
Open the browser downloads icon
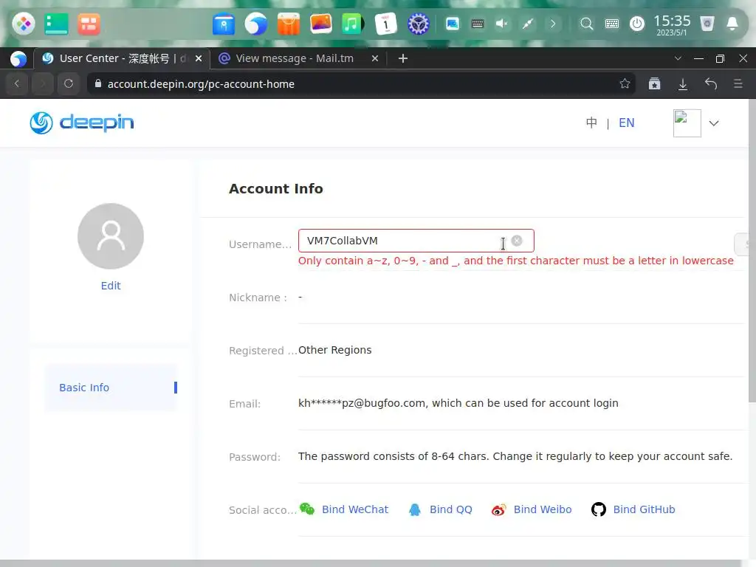(683, 84)
